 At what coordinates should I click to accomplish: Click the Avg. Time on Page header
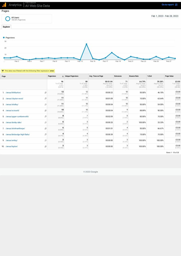tap(96, 76)
